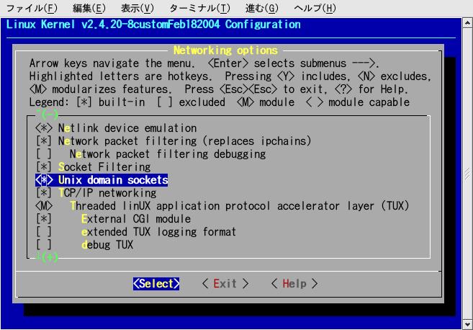This screenshot has height=330, width=473.
Task: Select the 'debug TUX' entry text
Action: [107, 245]
